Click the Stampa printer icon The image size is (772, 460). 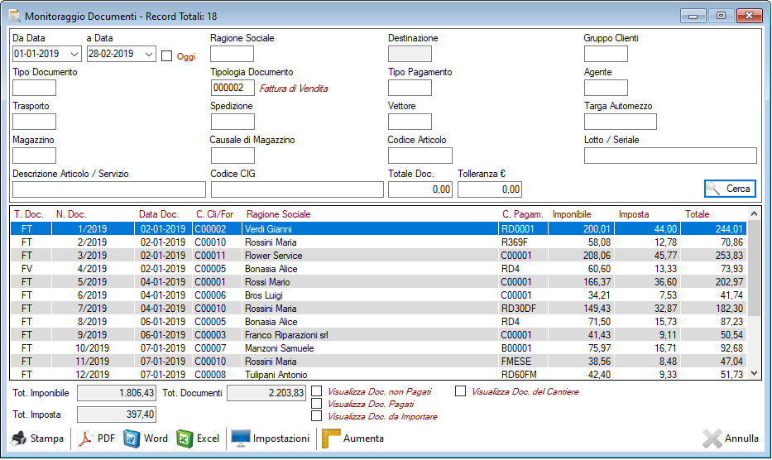click(x=18, y=438)
